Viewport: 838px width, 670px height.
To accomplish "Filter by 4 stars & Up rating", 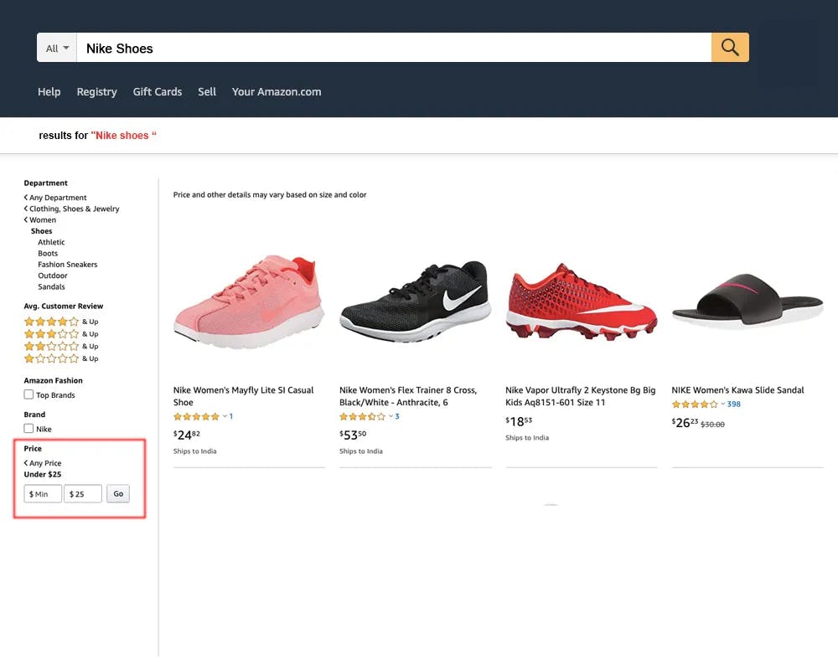I will [x=61, y=322].
